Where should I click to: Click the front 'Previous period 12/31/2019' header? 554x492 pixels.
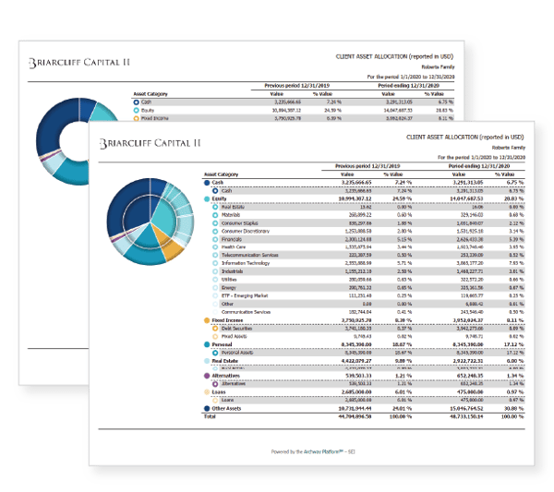pyautogui.click(x=367, y=166)
